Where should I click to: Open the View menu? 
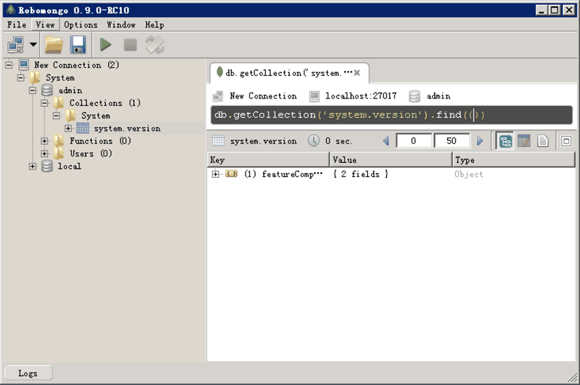click(45, 25)
